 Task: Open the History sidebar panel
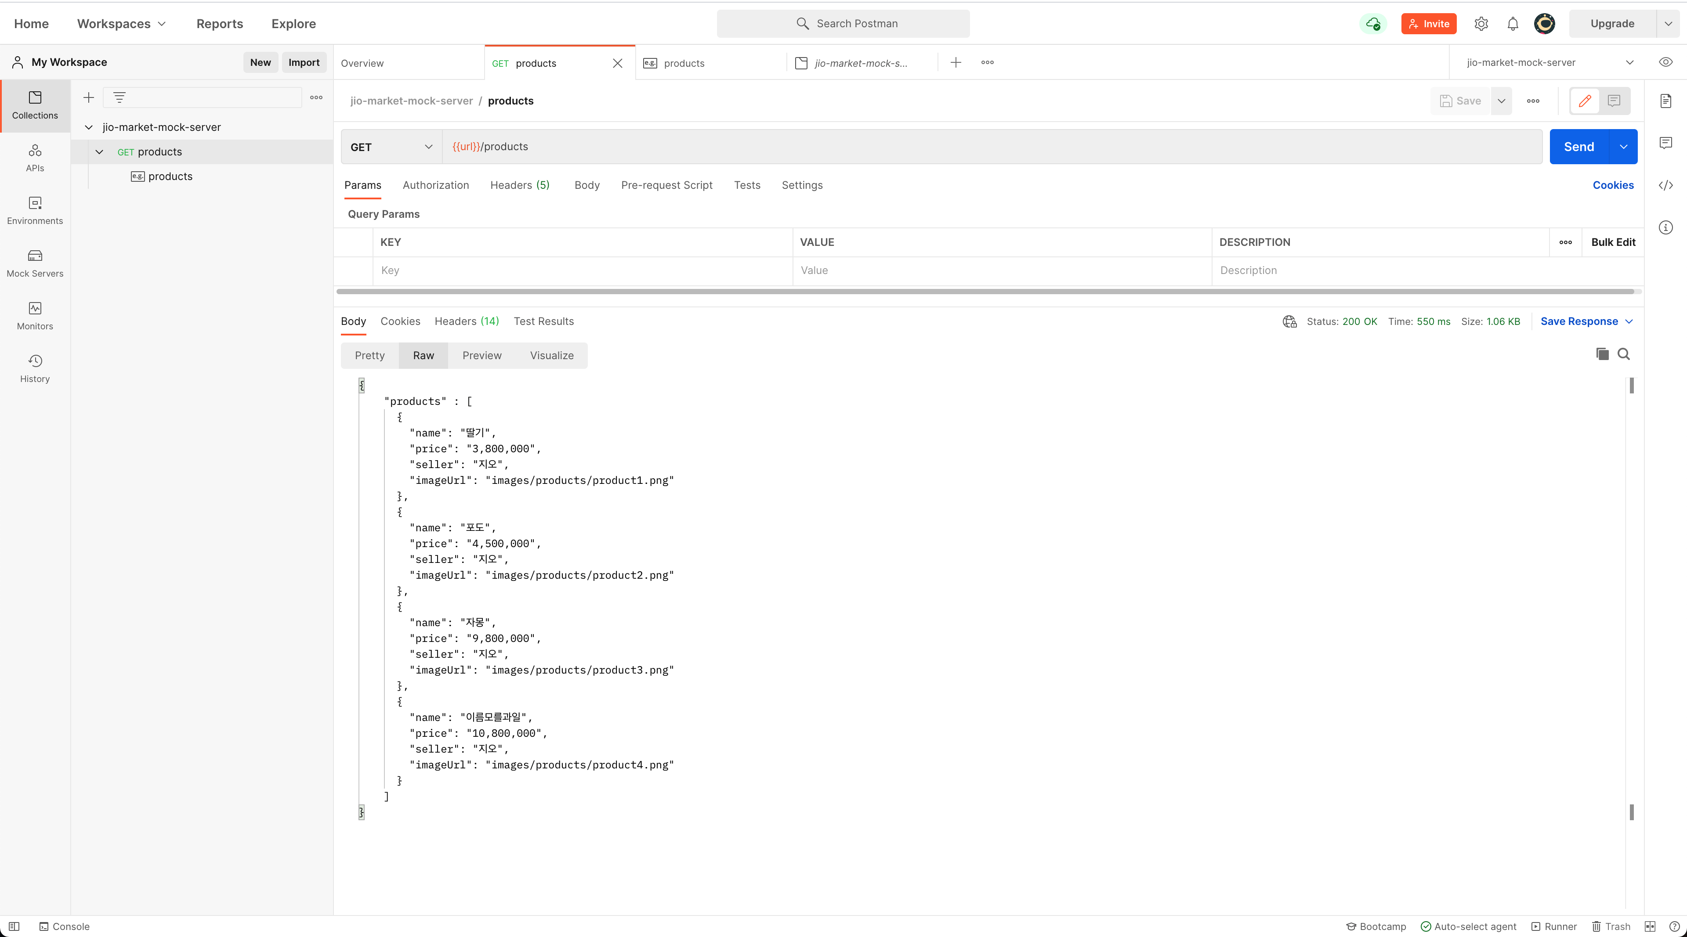click(35, 369)
